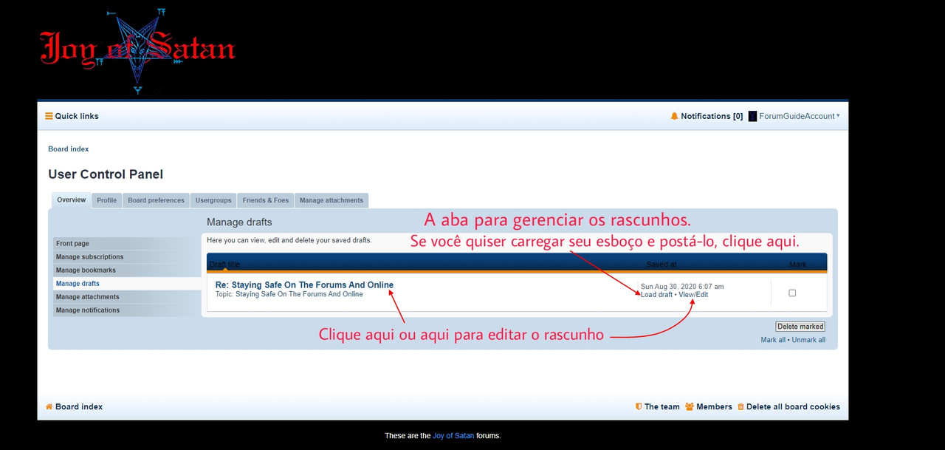Open Manage bookmarks in sidebar
This screenshot has width=945, height=450.
(127, 270)
